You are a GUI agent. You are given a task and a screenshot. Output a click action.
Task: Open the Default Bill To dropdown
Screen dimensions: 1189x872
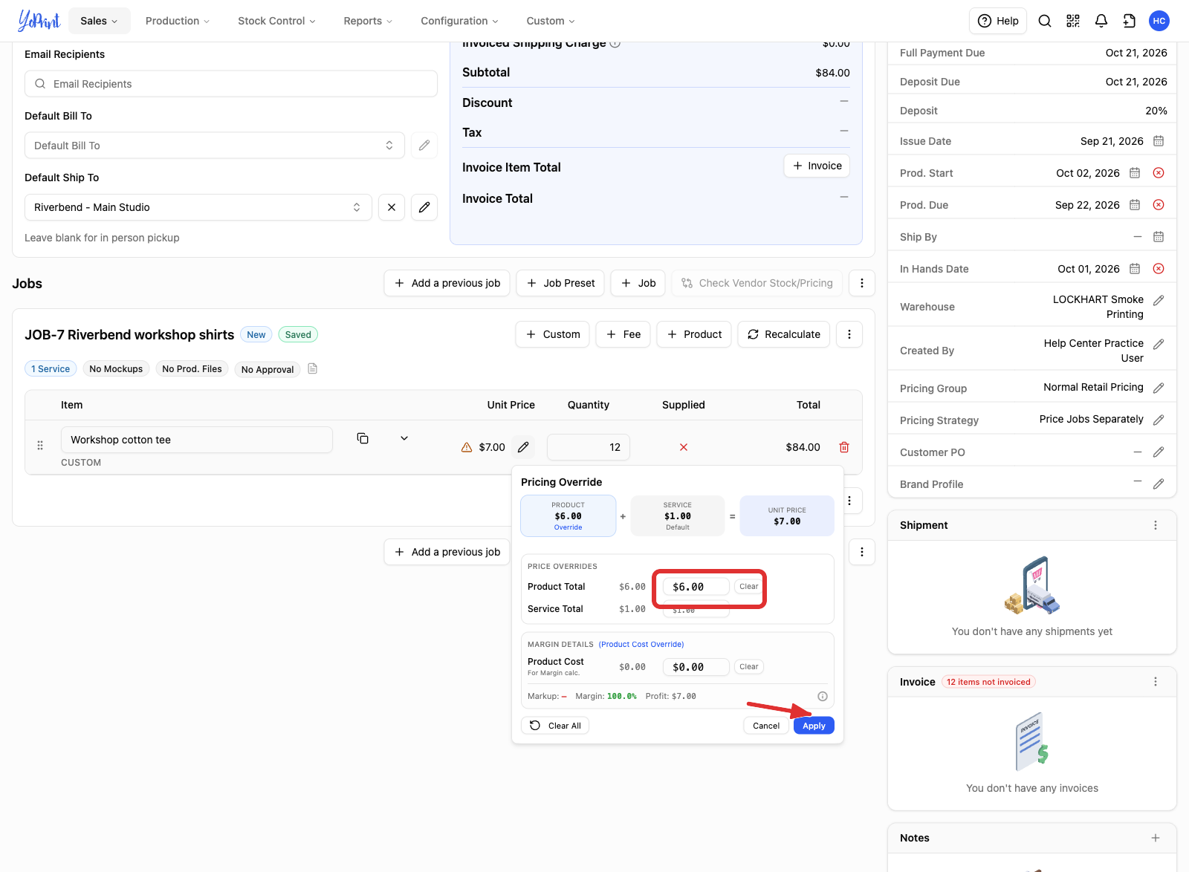(215, 146)
